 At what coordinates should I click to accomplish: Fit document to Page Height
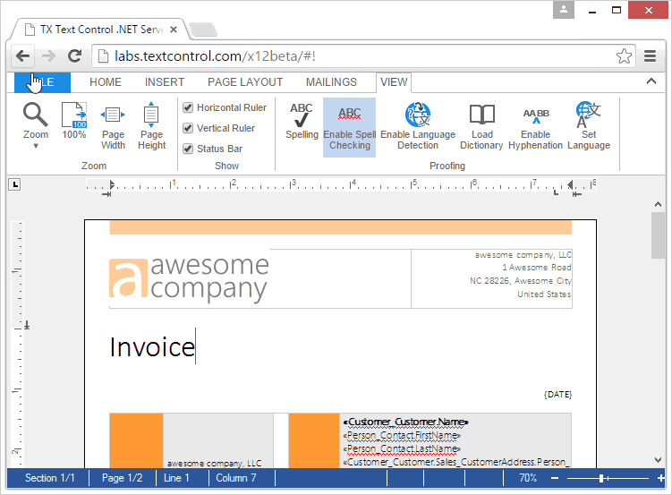pos(151,126)
